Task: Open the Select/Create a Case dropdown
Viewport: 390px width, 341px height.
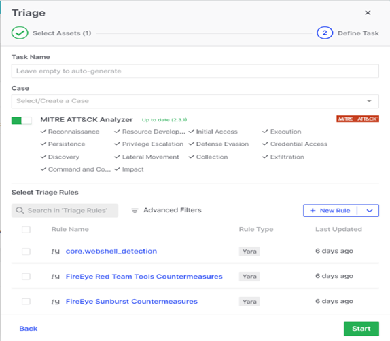Action: pyautogui.click(x=195, y=101)
